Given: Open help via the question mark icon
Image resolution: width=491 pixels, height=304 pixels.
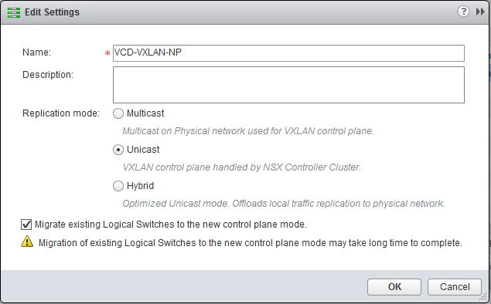Looking at the screenshot, I should (x=463, y=12).
